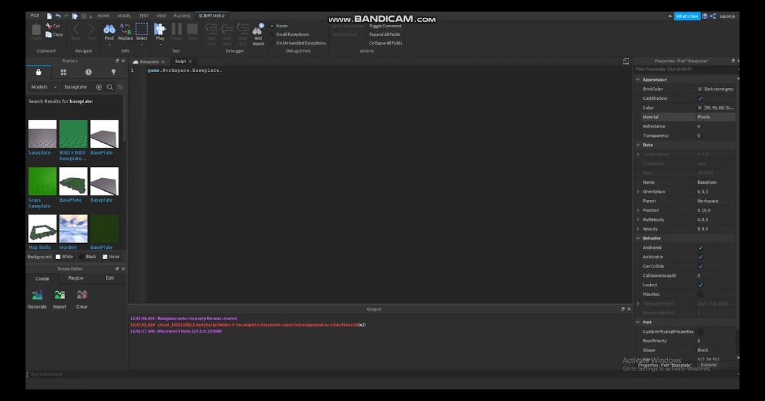The image size is (765, 401).
Task: Expand the Position property
Action: 638,210
